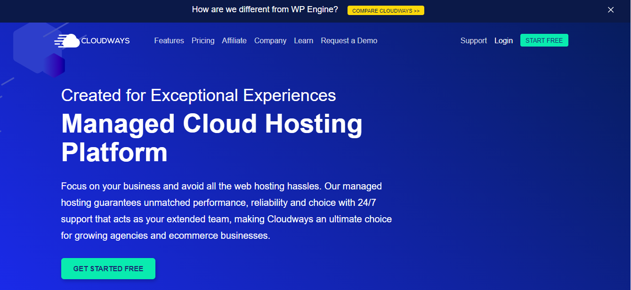
Task: Click the Login link
Action: tap(503, 41)
